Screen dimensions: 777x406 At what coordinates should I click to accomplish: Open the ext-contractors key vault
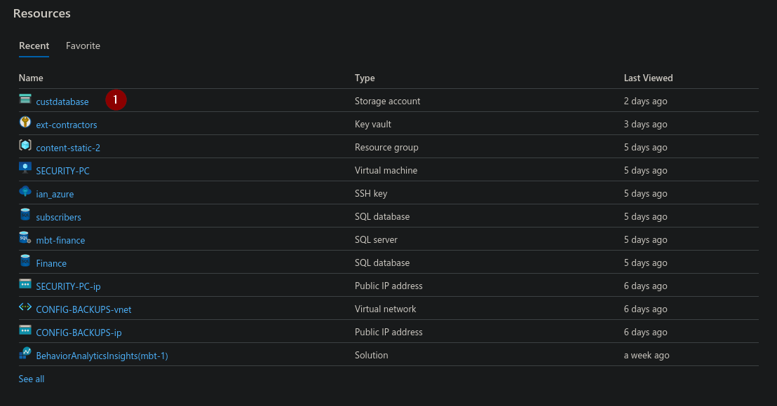click(x=66, y=125)
